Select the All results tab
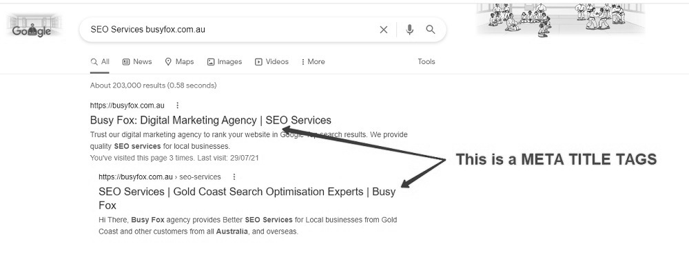 tap(100, 61)
